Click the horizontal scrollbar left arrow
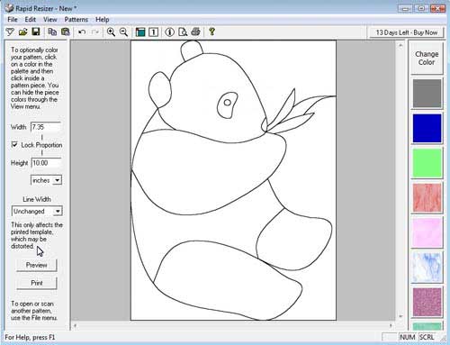 coord(76,325)
